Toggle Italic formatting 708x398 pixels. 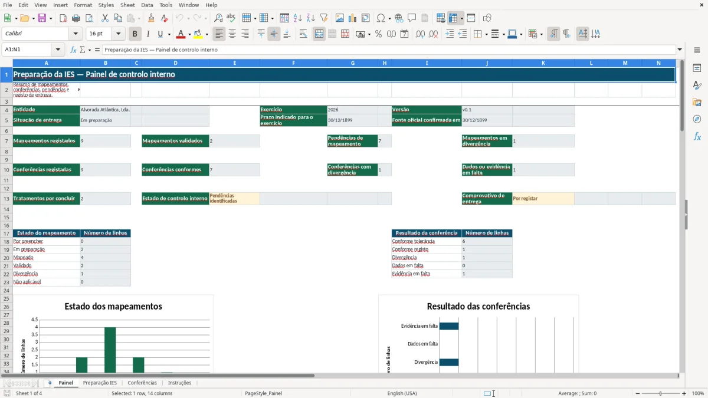pyautogui.click(x=147, y=34)
